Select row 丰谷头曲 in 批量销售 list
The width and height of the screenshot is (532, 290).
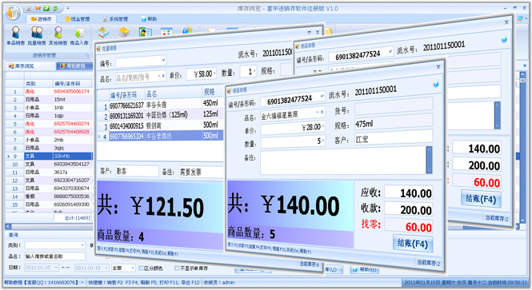(x=160, y=105)
